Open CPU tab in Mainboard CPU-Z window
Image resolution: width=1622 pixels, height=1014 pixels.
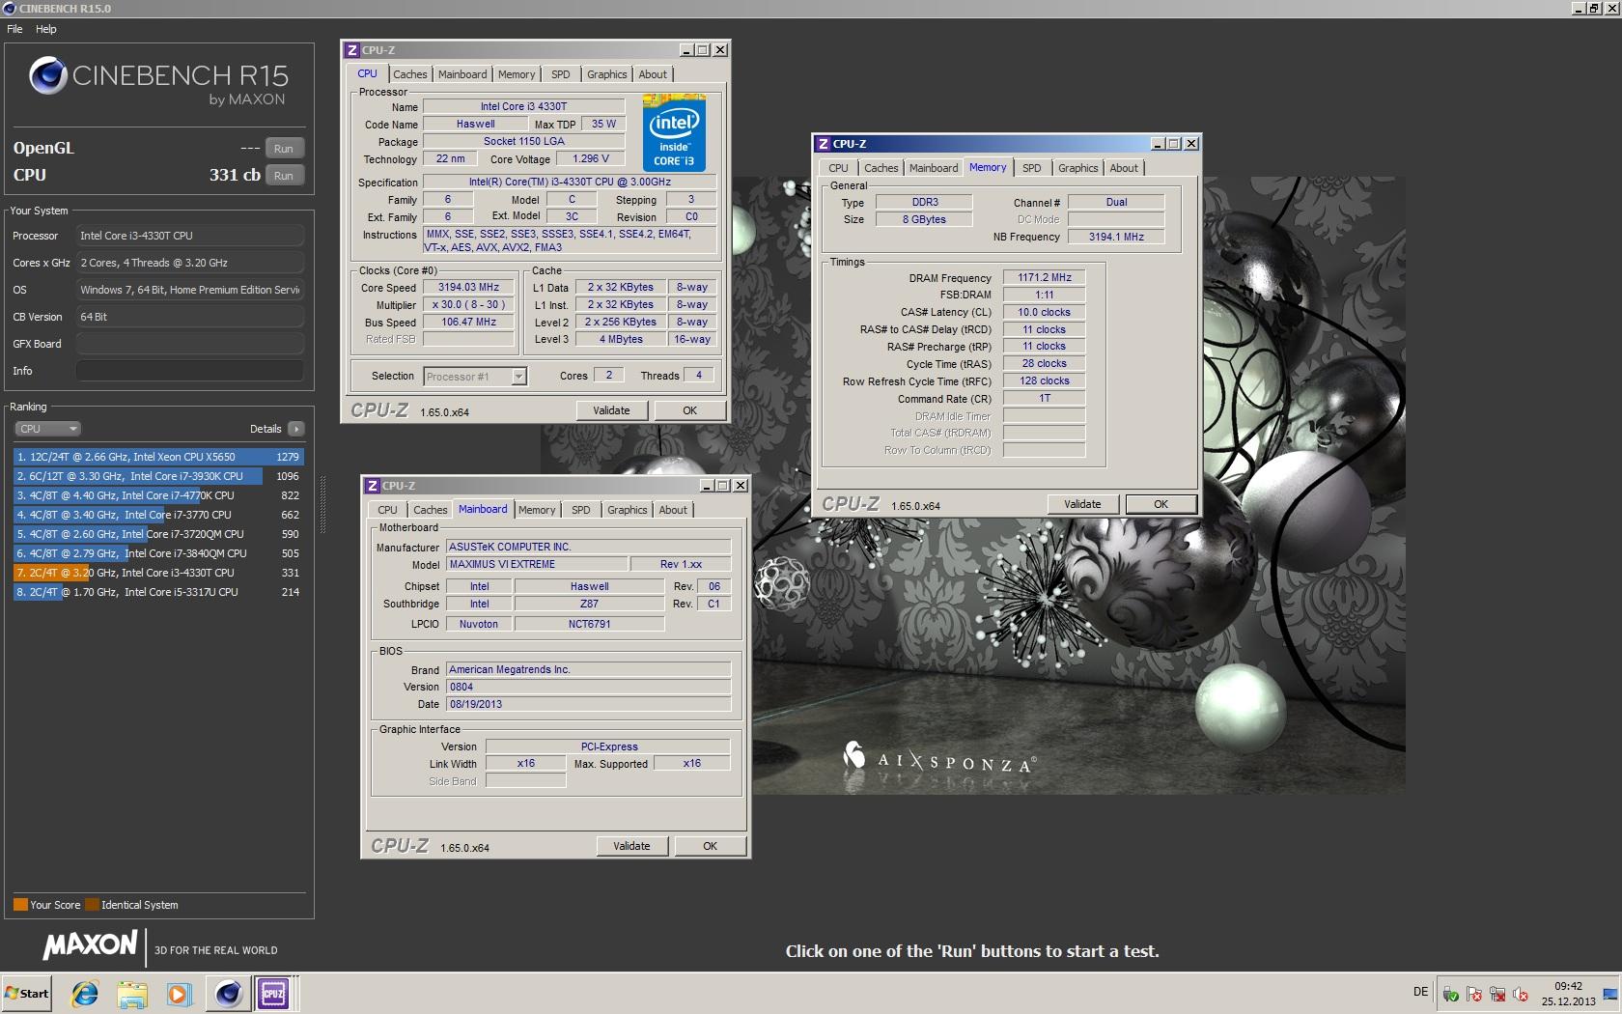[387, 510]
